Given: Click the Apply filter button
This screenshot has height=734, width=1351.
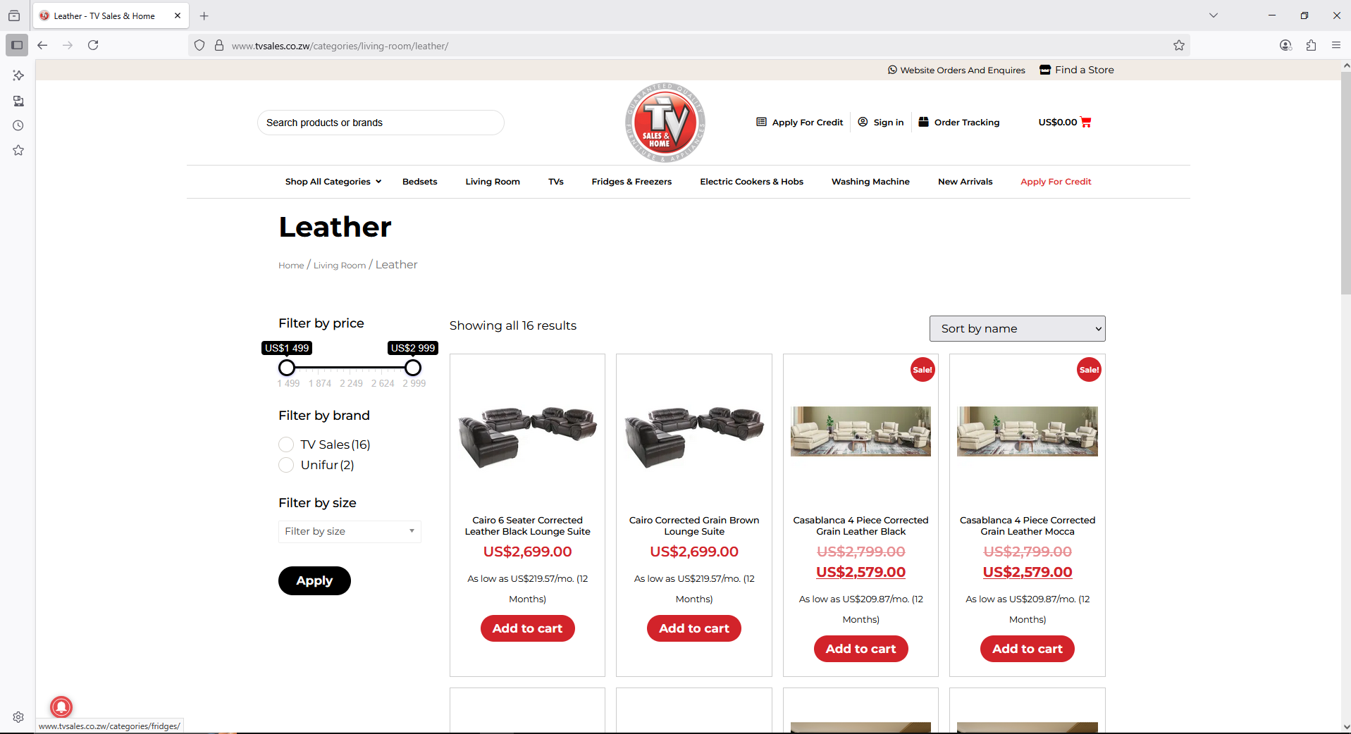Looking at the screenshot, I should pos(314,580).
